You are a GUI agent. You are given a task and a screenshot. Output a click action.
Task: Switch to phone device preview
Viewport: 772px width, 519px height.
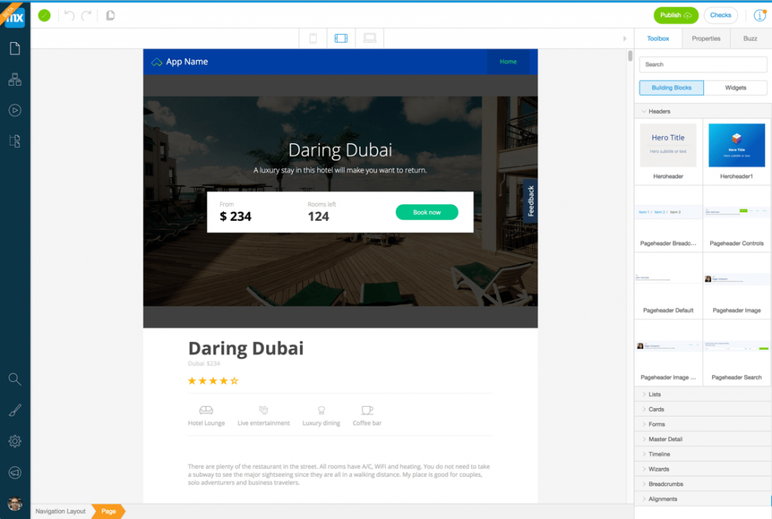(x=314, y=38)
